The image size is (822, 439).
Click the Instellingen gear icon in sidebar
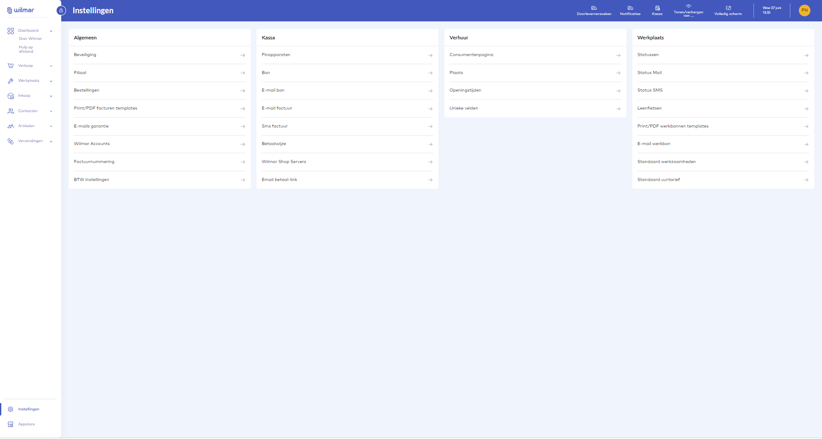[11, 409]
